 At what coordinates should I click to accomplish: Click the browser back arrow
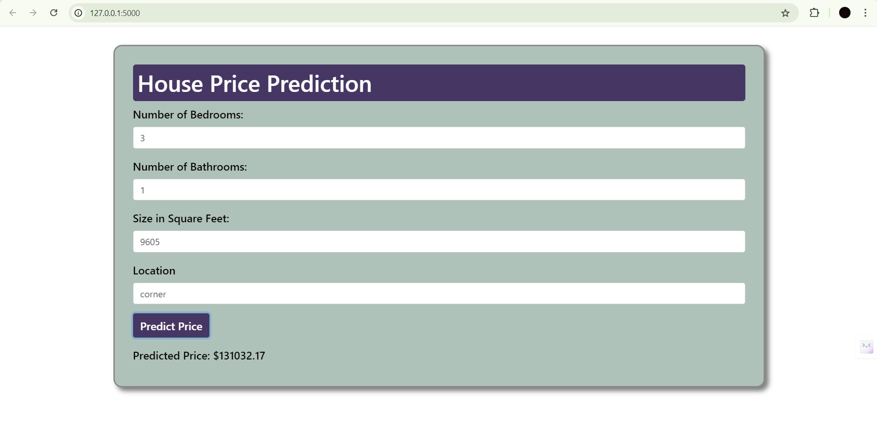tap(13, 13)
